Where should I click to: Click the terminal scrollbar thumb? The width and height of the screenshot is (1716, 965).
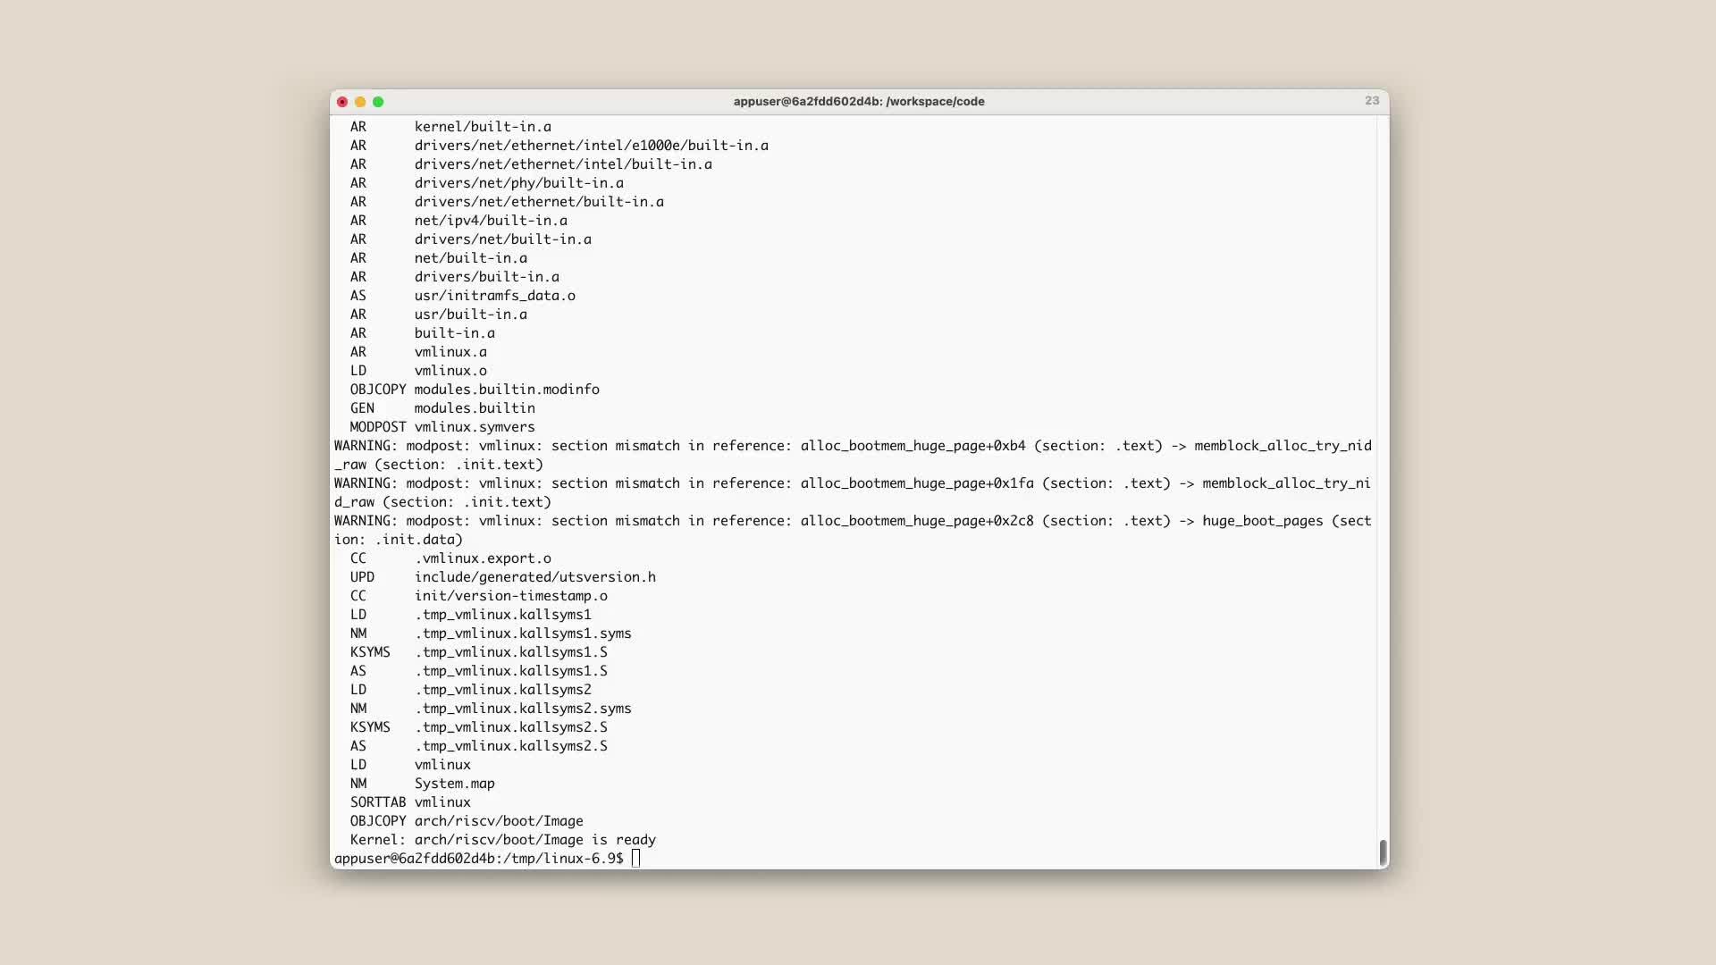click(1383, 852)
